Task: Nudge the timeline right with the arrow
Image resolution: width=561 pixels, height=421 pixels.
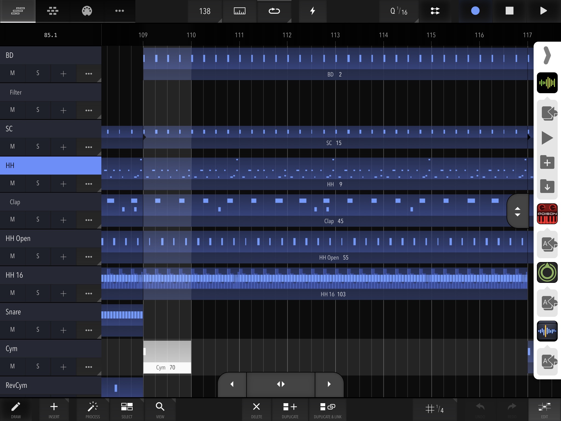Action: click(329, 384)
